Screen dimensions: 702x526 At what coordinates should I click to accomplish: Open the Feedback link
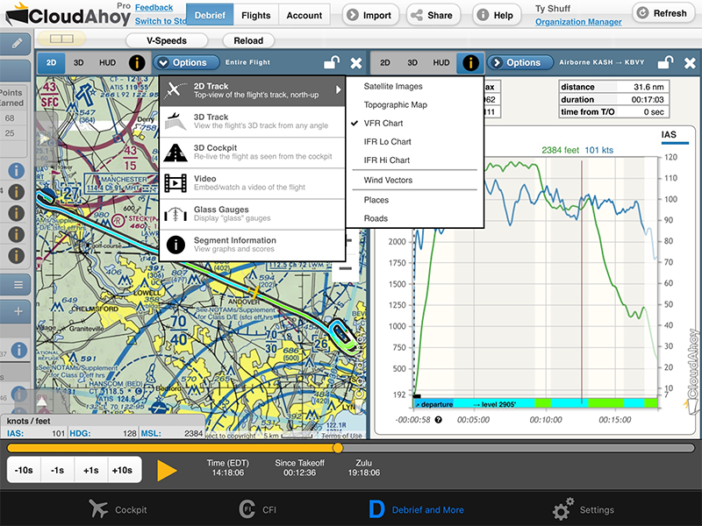tap(154, 8)
